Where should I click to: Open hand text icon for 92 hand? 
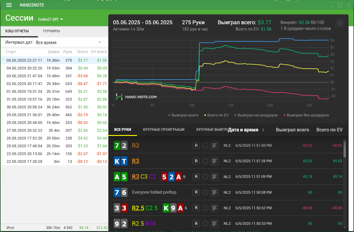pyautogui.click(x=215, y=223)
